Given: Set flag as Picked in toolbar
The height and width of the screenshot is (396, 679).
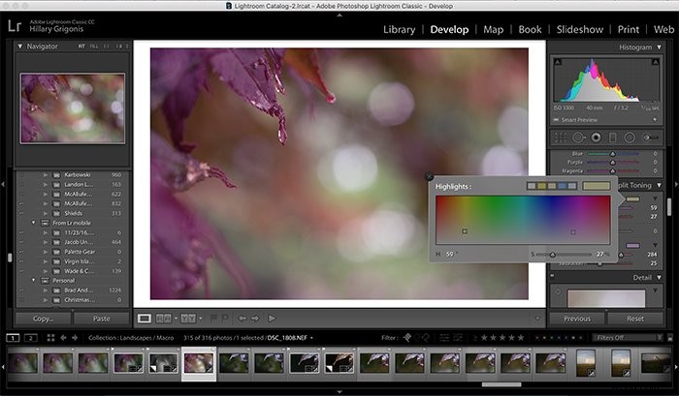Looking at the screenshot, I should (x=213, y=319).
